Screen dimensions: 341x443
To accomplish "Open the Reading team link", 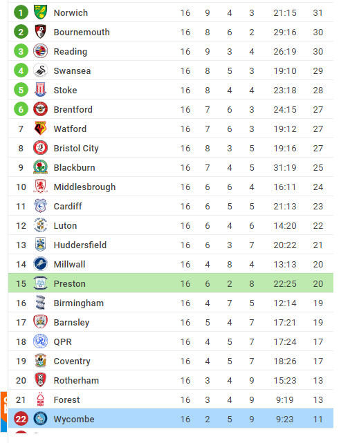I will [71, 51].
